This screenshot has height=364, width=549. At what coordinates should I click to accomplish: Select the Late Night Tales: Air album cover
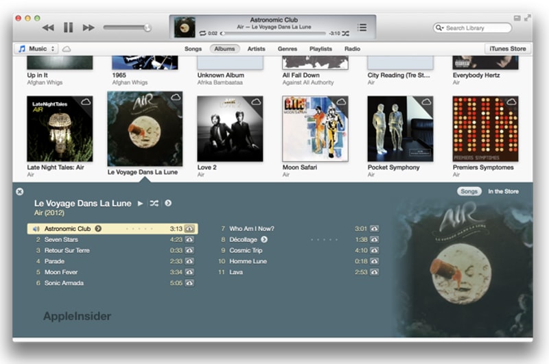pos(60,129)
